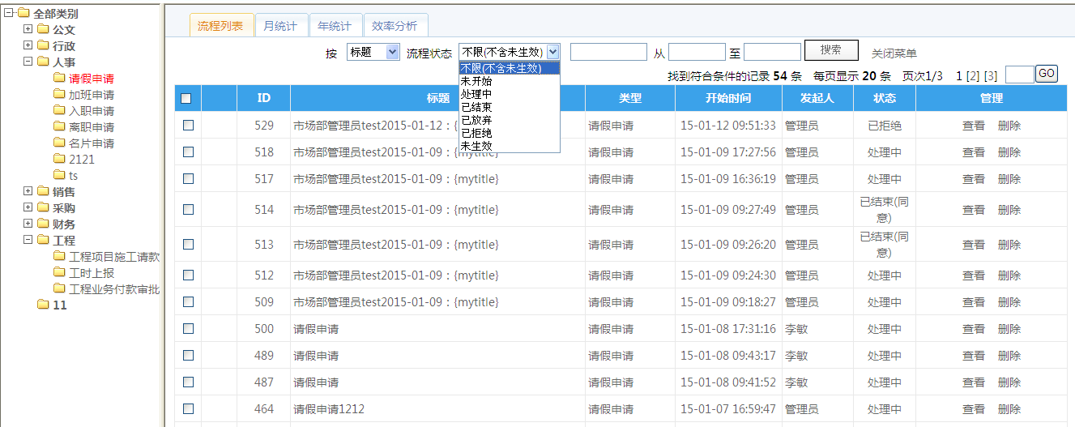Image resolution: width=1075 pixels, height=427 pixels.
Task: Check the row checkbox for ID 529
Action: pyautogui.click(x=188, y=126)
